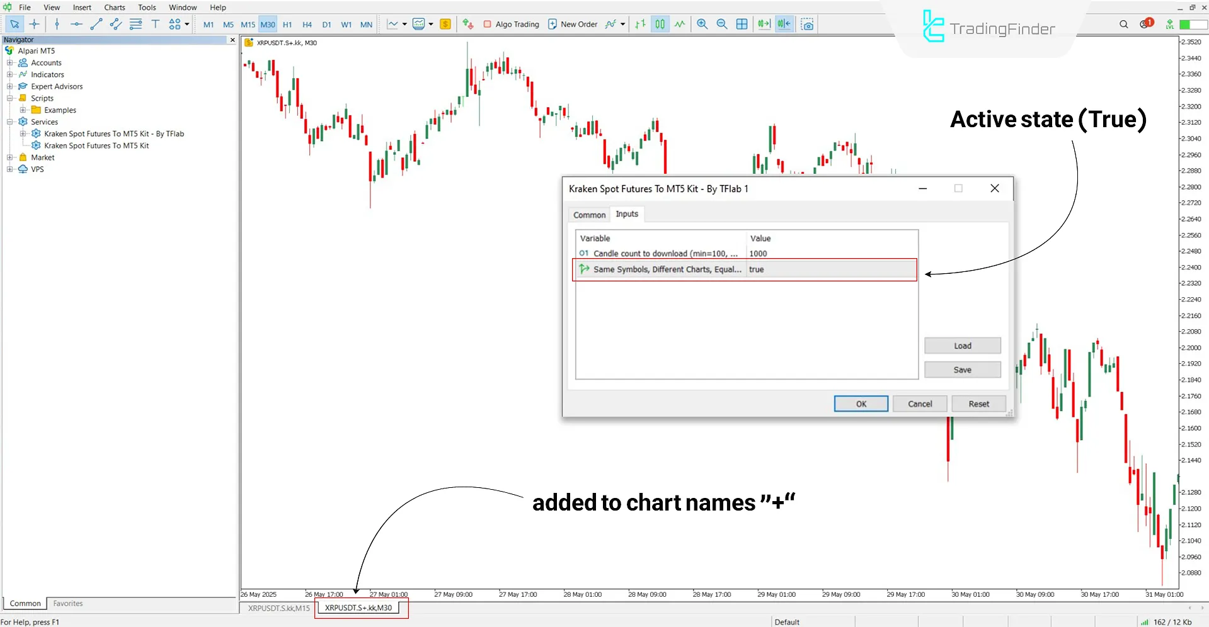The height and width of the screenshot is (627, 1209).
Task: Click the Save button in dialog
Action: (962, 370)
